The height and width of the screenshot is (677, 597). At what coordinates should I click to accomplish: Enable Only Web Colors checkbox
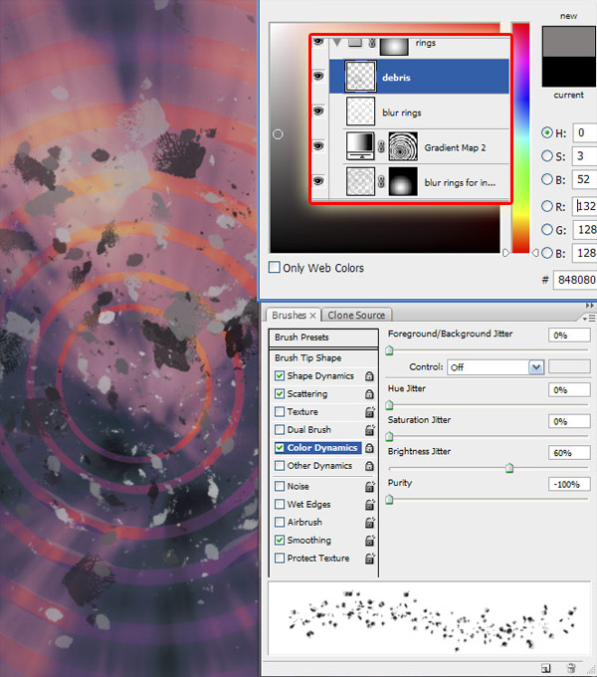click(275, 267)
